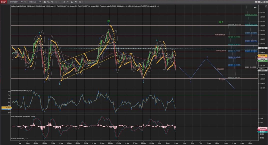The image size is (268, 145).
Task: Click the 100.00% (0.87221) Fibonacci label
Action: [x=235, y=24]
